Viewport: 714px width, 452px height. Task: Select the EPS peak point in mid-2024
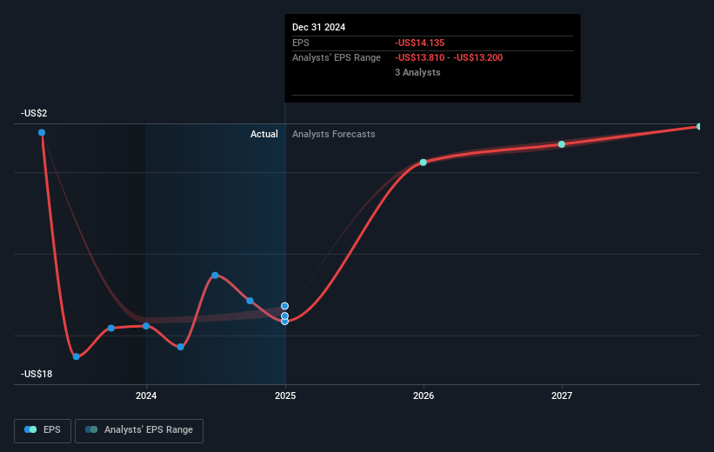point(215,276)
